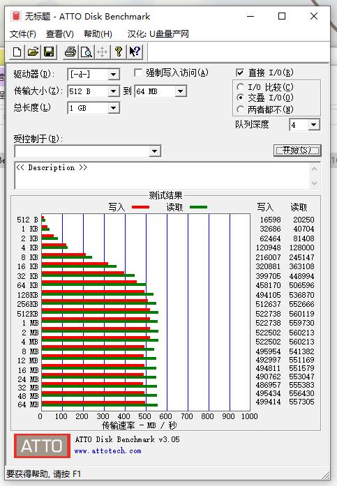Viewport: 337px width, 486px height.
Task: Close the ATTO Disk Benchmark window
Action: pyautogui.click(x=314, y=16)
